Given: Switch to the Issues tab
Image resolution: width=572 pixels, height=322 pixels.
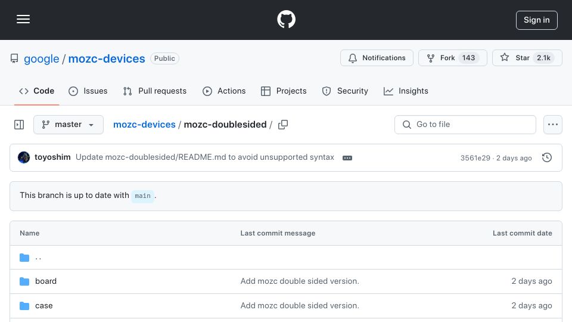Looking at the screenshot, I should coord(88,91).
